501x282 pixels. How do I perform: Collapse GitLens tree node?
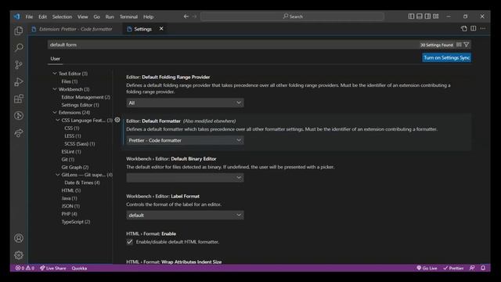pyautogui.click(x=58, y=175)
